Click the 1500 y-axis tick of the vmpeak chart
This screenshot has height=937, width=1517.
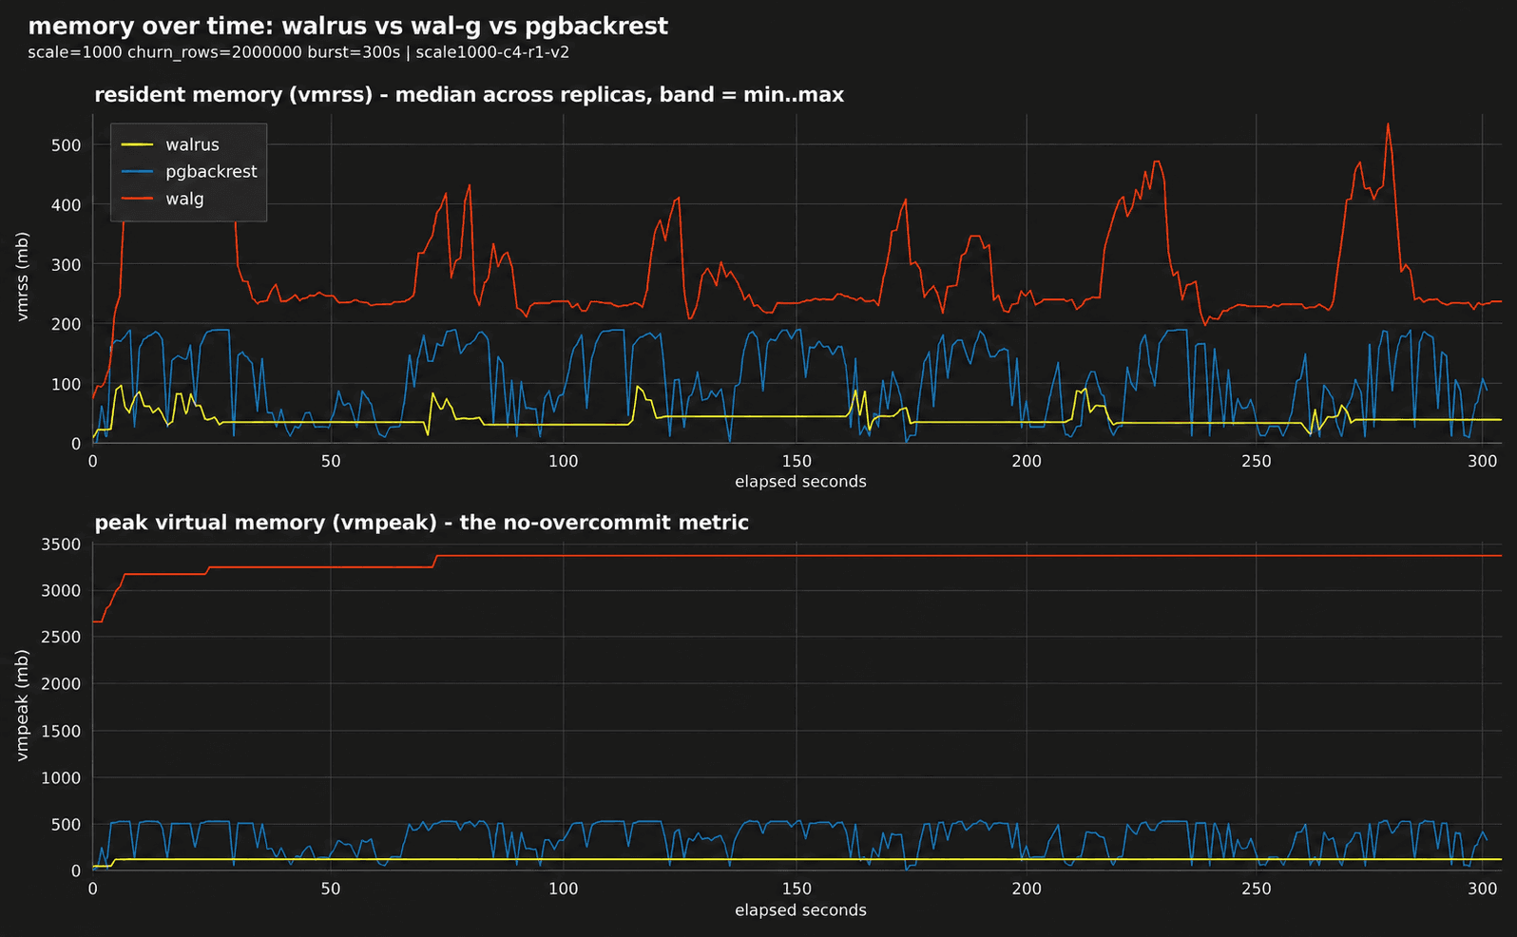[x=62, y=732]
